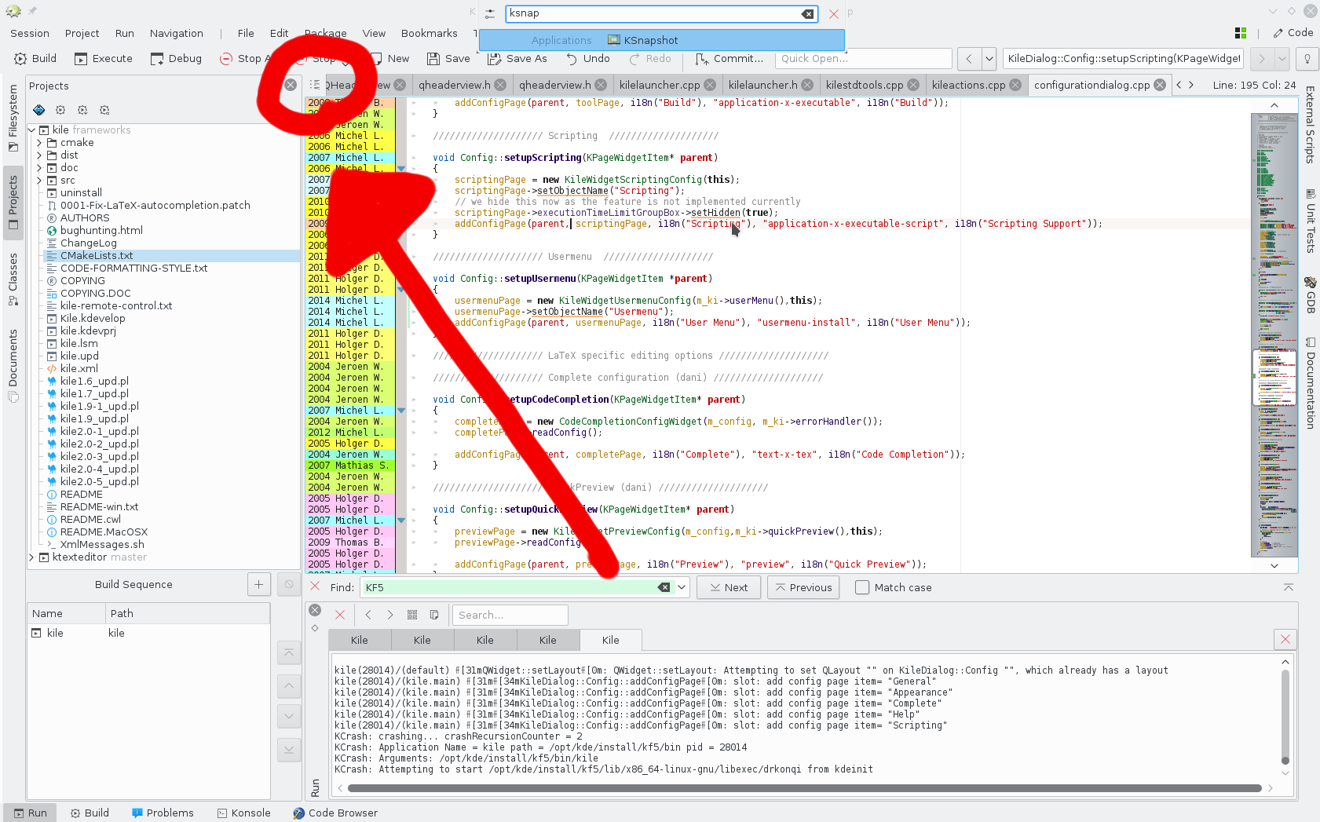The height and width of the screenshot is (822, 1320).
Task: Open the Bookmarks menu
Action: pyautogui.click(x=429, y=33)
